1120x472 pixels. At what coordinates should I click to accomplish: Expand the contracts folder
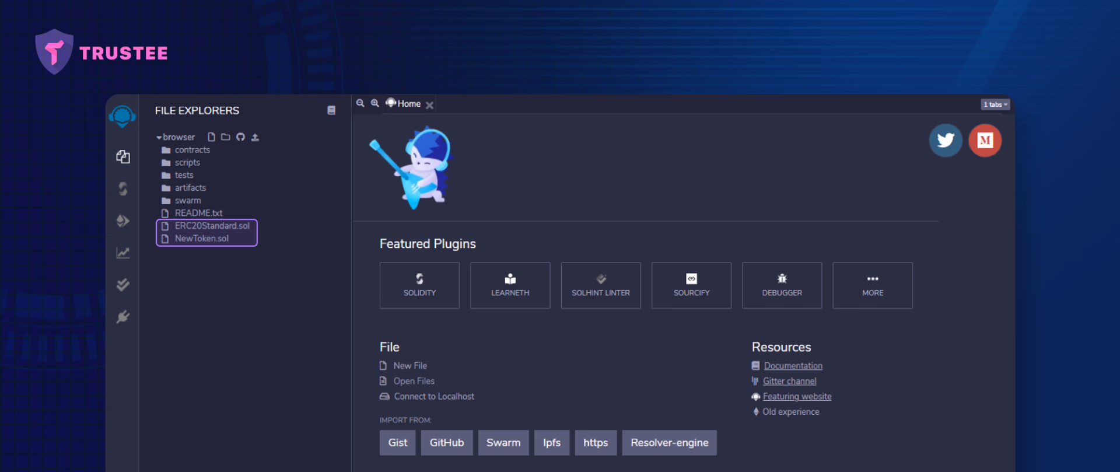[x=185, y=150]
